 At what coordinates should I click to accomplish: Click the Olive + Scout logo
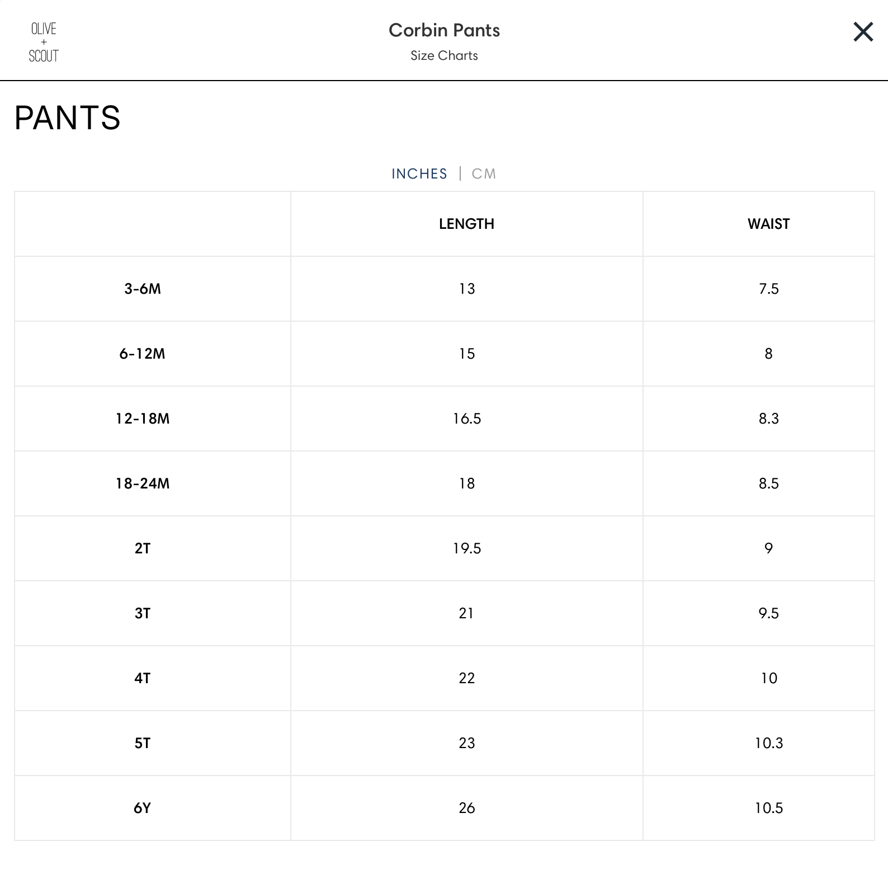(44, 42)
